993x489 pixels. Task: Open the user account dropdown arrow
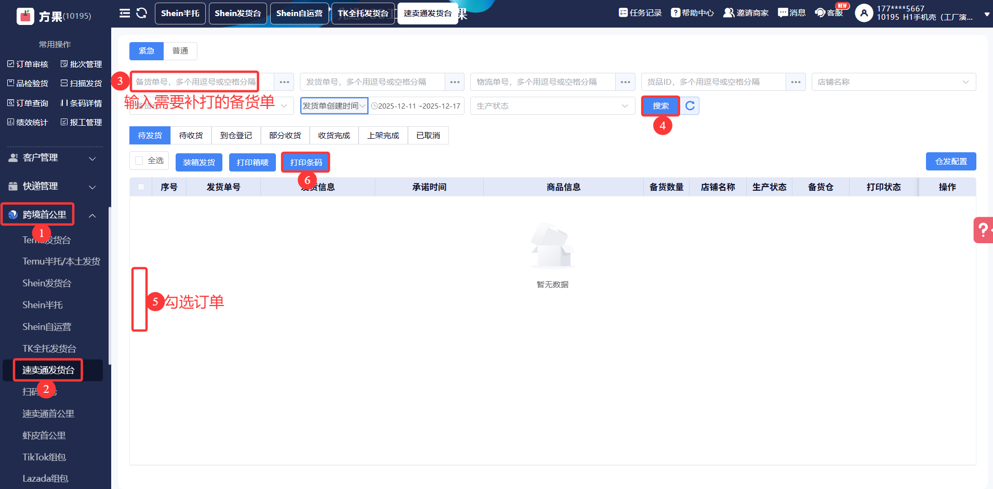coord(987,15)
